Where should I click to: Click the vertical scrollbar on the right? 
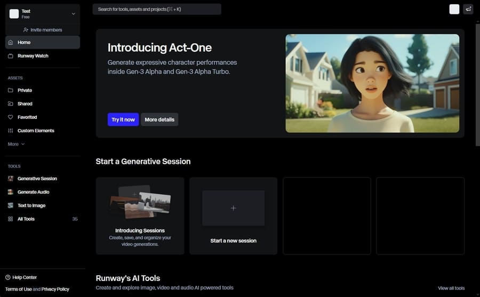[x=477, y=84]
